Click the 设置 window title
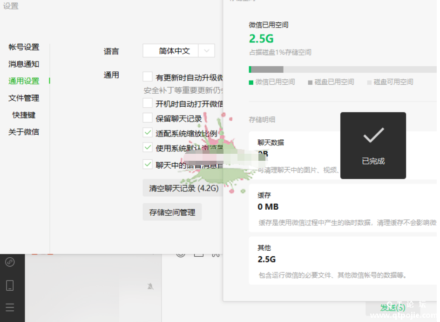This screenshot has height=322, width=440. click(11, 6)
